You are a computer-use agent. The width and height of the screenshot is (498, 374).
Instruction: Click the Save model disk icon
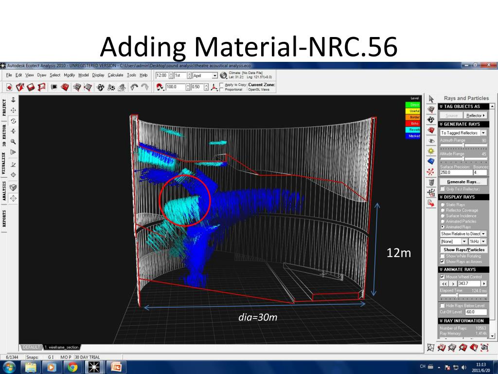click(31, 87)
